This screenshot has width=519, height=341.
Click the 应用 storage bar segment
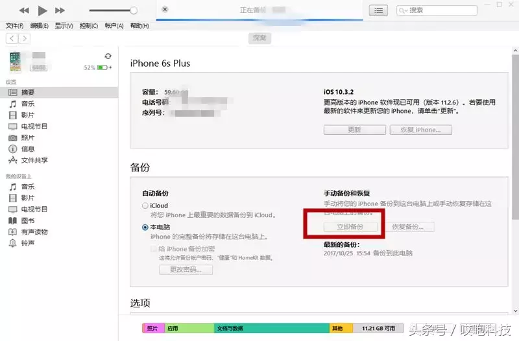point(189,328)
